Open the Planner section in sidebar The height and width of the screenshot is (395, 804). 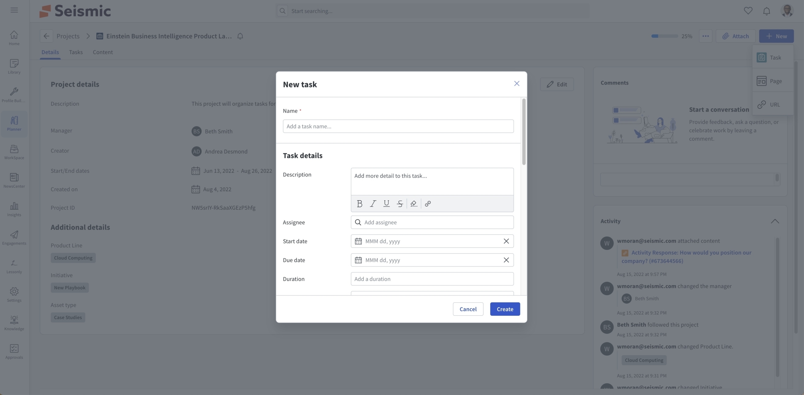[14, 123]
